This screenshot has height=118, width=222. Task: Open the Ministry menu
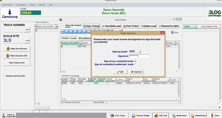click(42, 5)
